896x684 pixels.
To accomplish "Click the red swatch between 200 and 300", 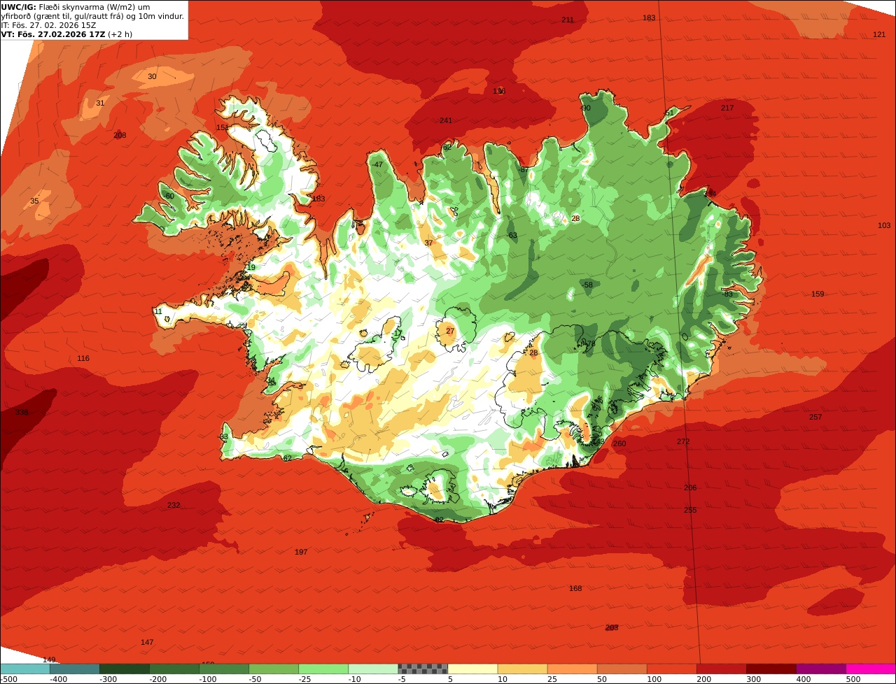I will pyautogui.click(x=721, y=669).
